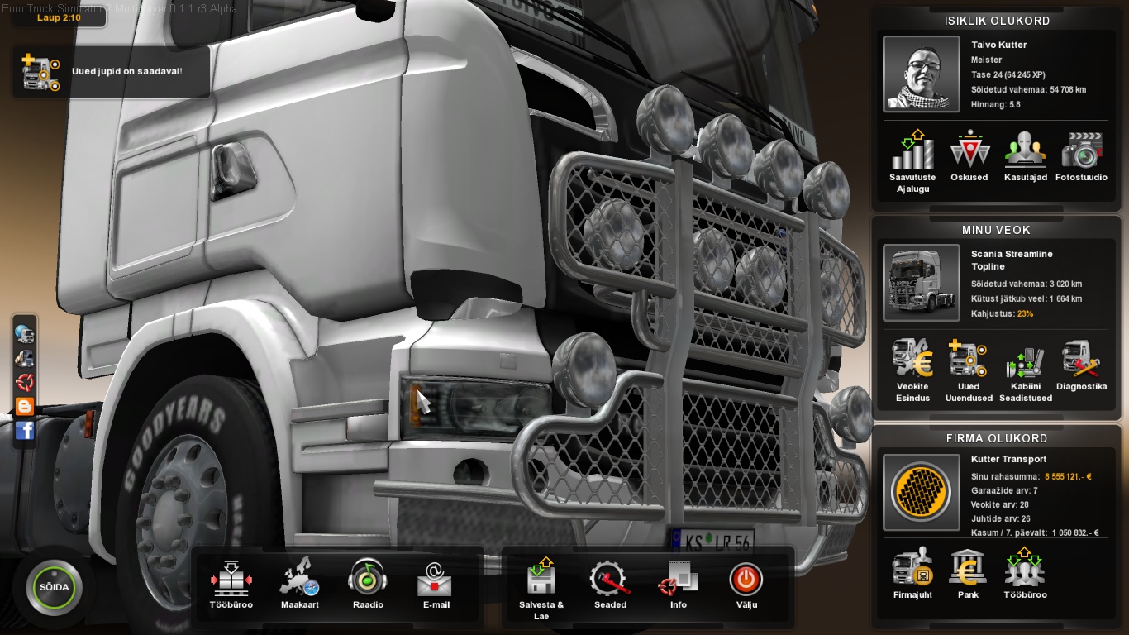Open Uued Uuendused upgrade shop

[969, 370]
